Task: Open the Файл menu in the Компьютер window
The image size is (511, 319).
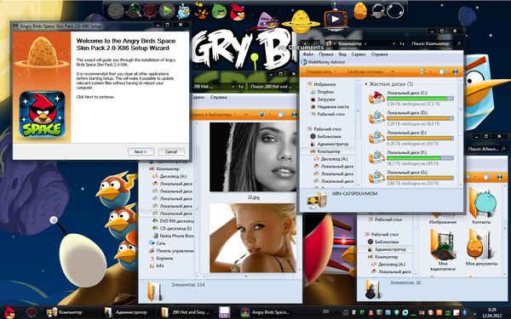Action: tap(308, 54)
